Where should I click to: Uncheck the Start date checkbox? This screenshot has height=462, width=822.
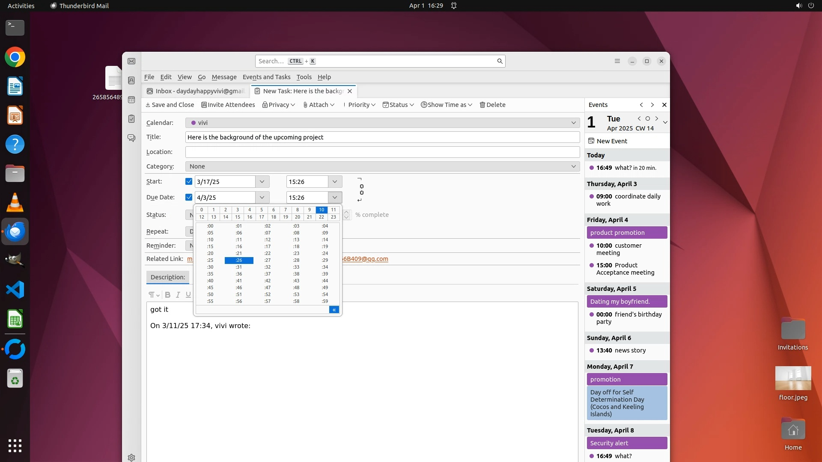(x=188, y=181)
